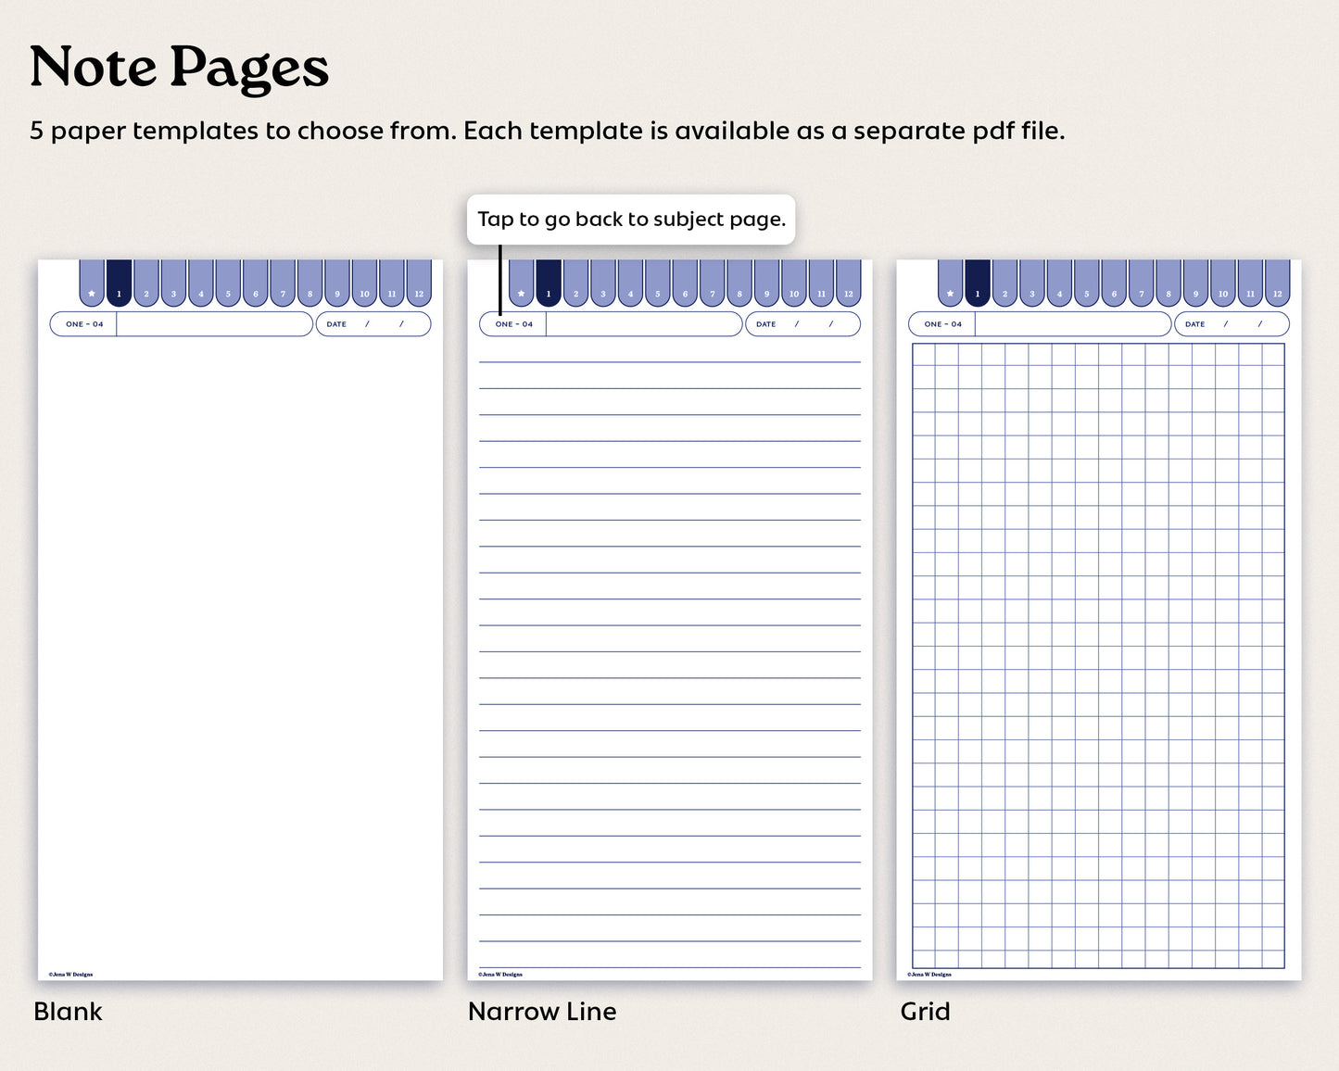Select the number 9 tab on the Grid page
This screenshot has height=1071, width=1339.
click(1195, 292)
